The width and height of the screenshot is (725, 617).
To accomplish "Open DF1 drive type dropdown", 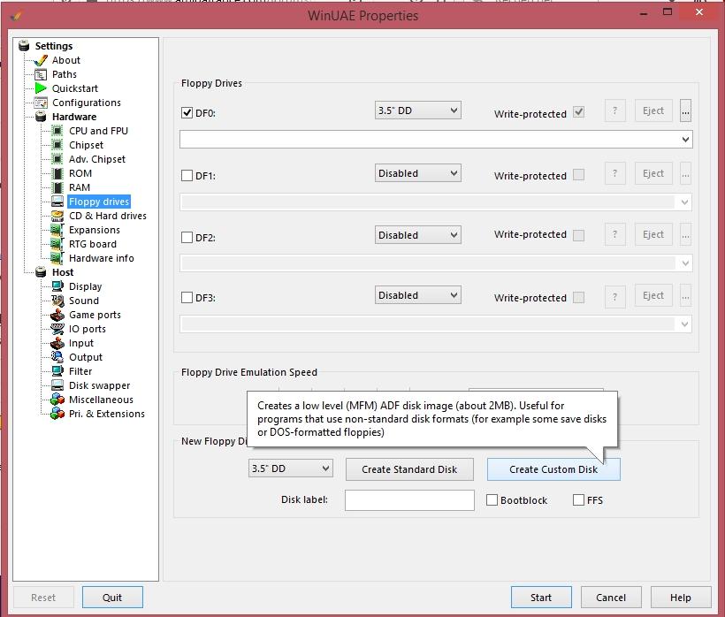I will [x=418, y=173].
